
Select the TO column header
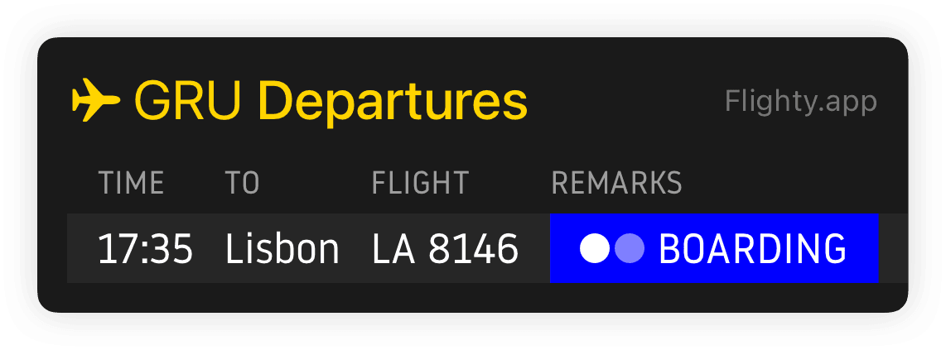pyautogui.click(x=242, y=183)
